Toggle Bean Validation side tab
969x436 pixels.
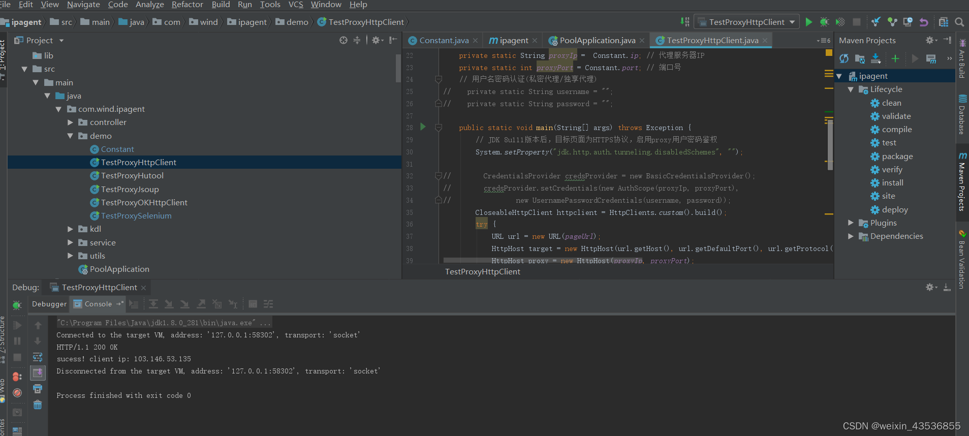[962, 259]
